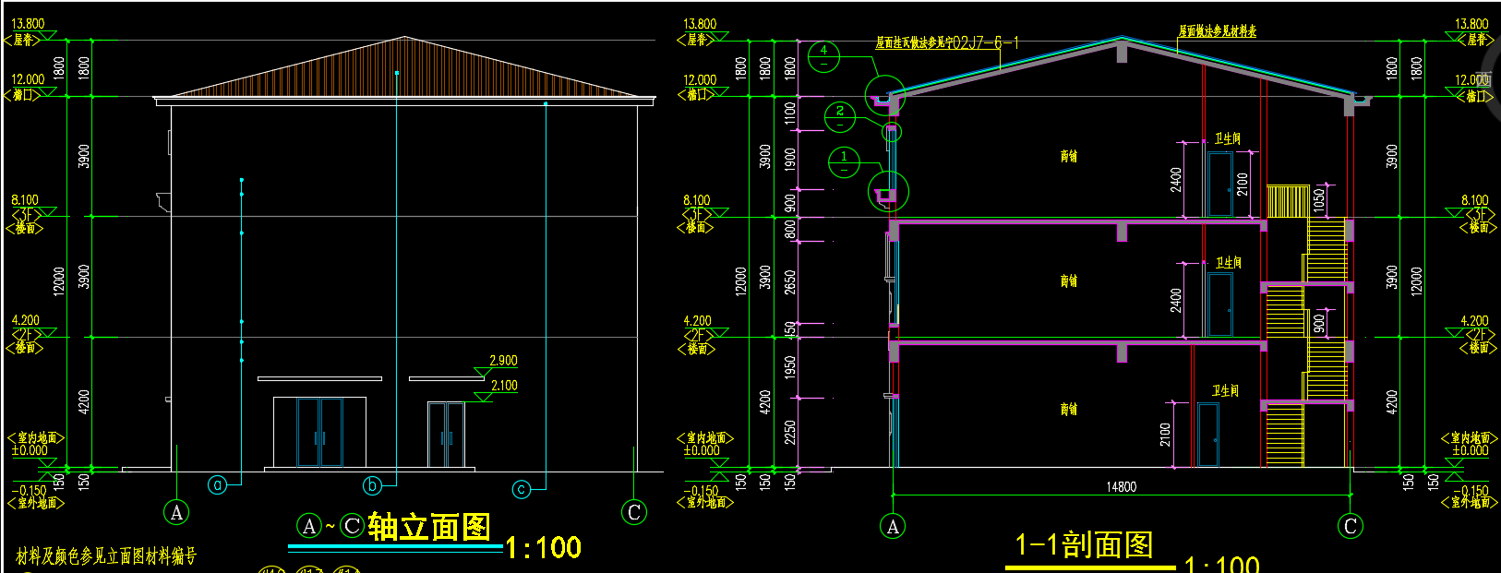Click material callout bubble 'c' in the elevation
The height and width of the screenshot is (573, 1501).
click(522, 489)
